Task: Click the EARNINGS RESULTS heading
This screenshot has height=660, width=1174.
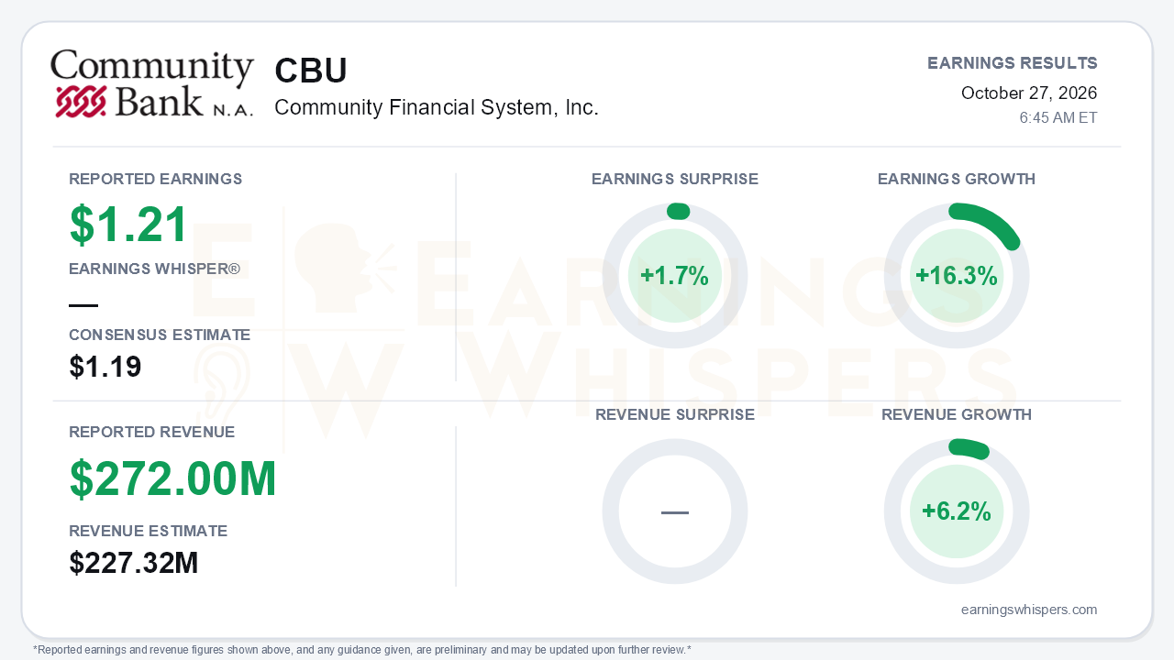Action: point(1013,63)
